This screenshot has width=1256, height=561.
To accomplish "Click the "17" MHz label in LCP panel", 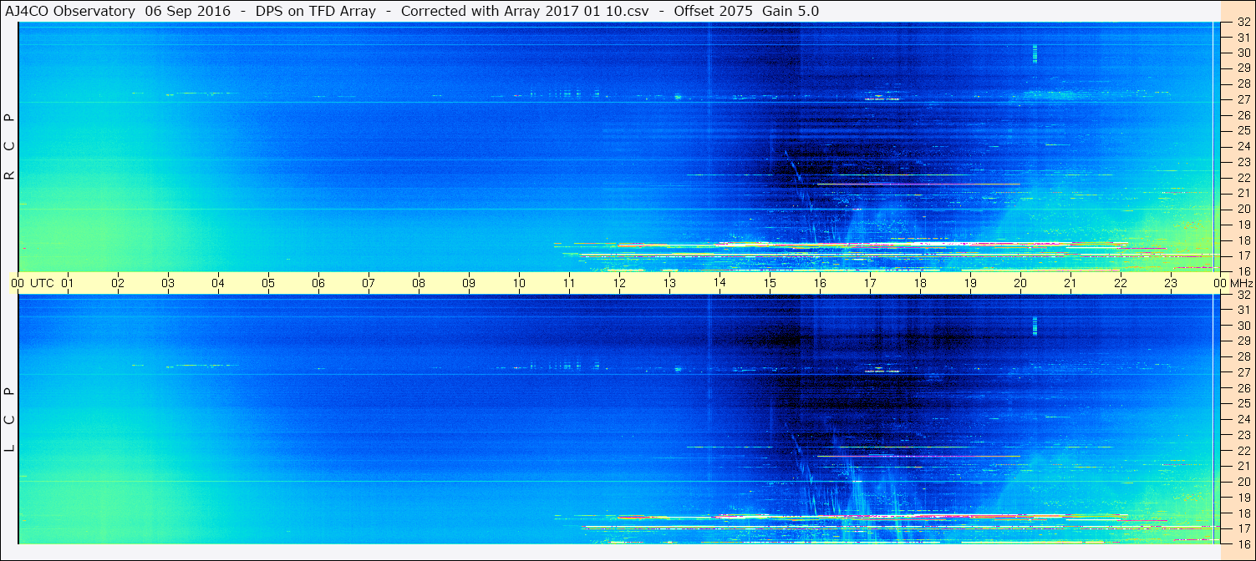I will tap(1243, 528).
